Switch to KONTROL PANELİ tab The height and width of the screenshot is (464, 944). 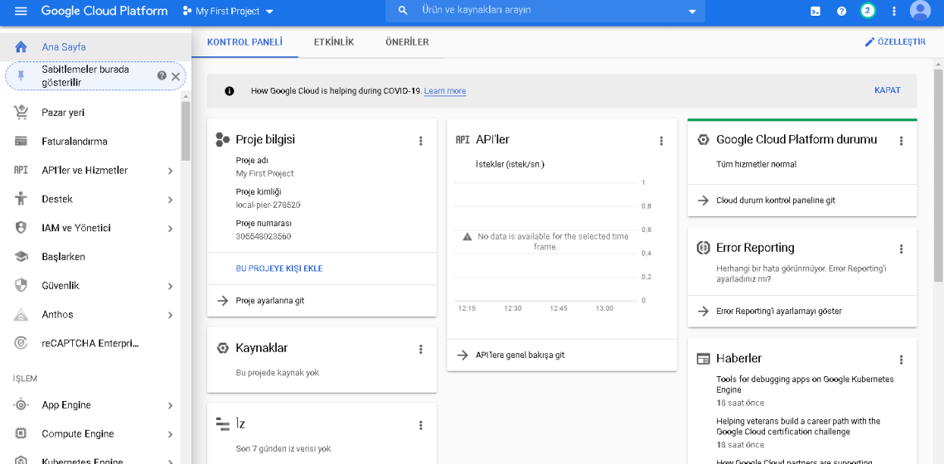coord(244,42)
